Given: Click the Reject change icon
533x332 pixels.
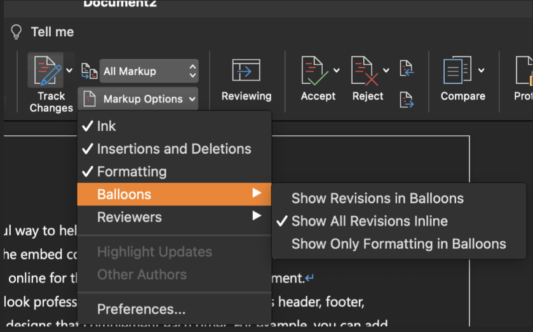Looking at the screenshot, I should 364,70.
